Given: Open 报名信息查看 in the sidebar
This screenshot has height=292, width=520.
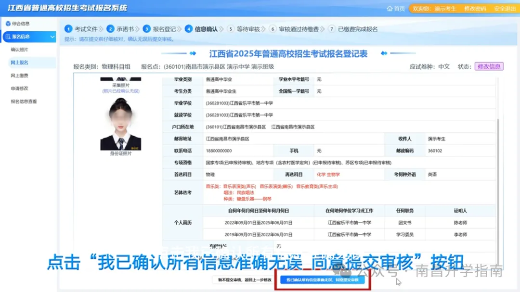Looking at the screenshot, I should point(24,102).
